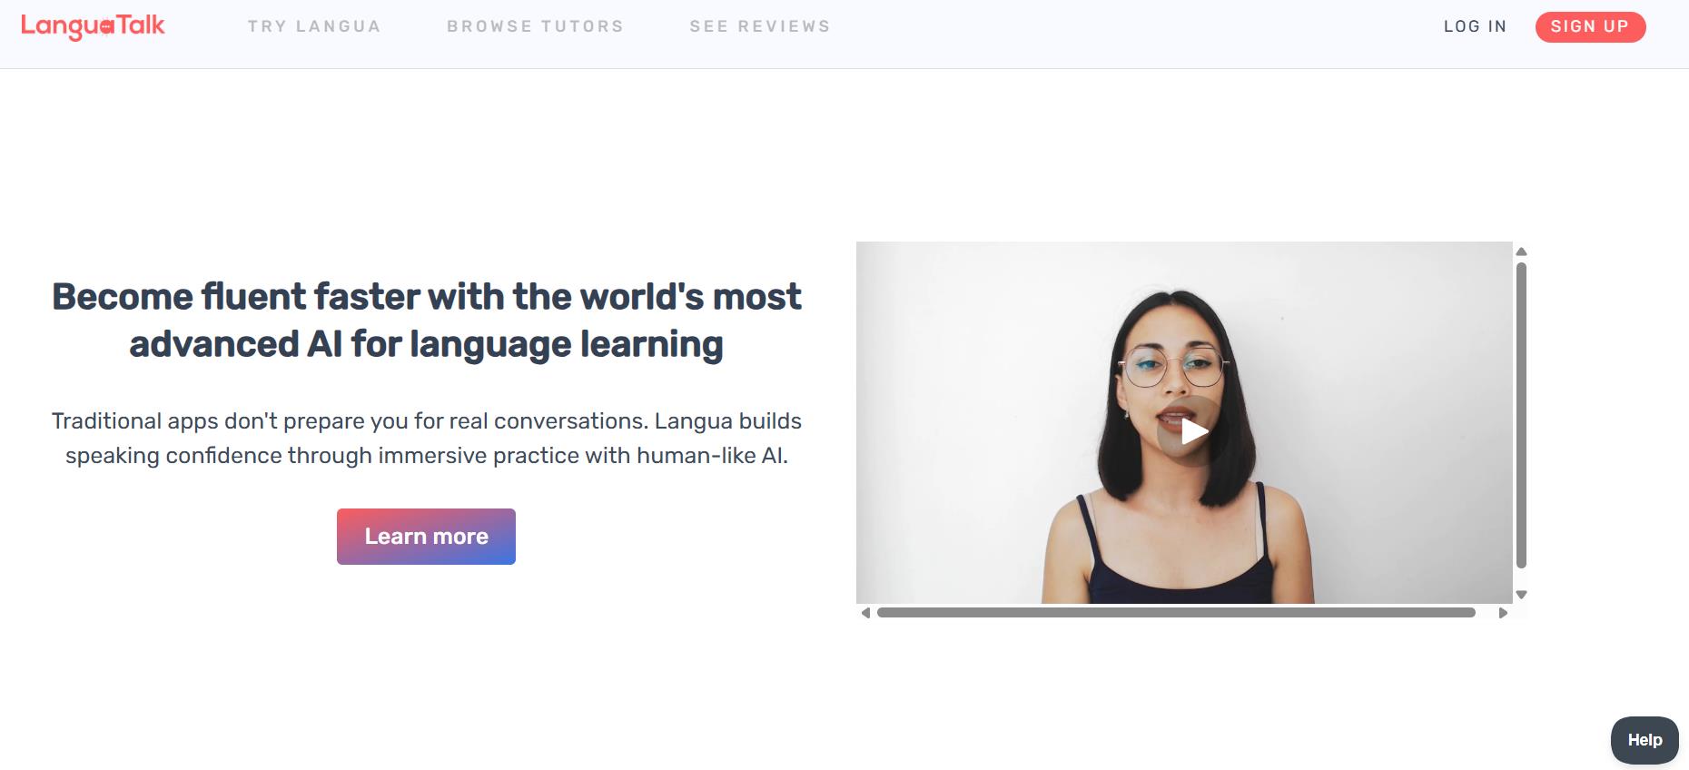
Task: Click the 'Traditional apps' paragraph text
Action: pos(426,438)
